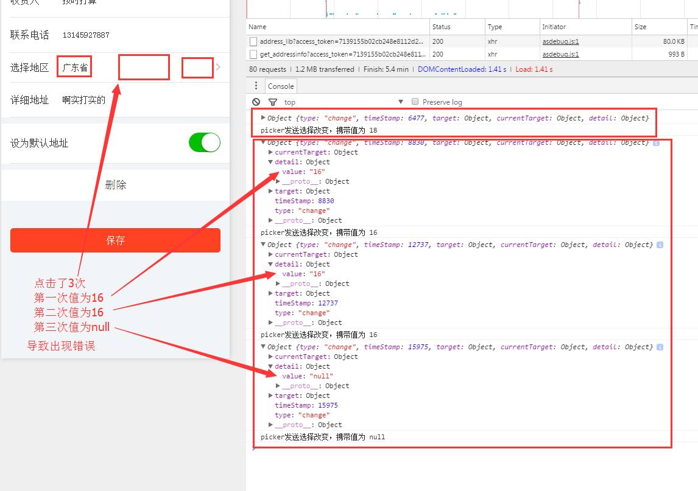This screenshot has height=491, width=698.
Task: Select the Console tab
Action: [280, 86]
